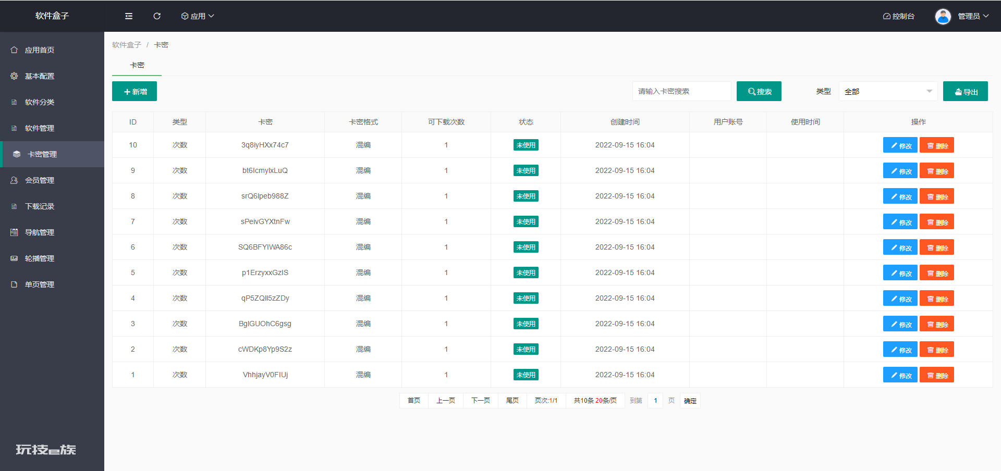The image size is (1001, 471).
Task: Click the 未使用 status badge of ID 10
Action: 526,145
